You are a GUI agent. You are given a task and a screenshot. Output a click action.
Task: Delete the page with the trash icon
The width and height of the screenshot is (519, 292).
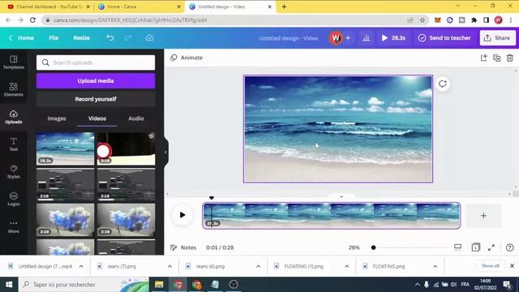[510, 58]
